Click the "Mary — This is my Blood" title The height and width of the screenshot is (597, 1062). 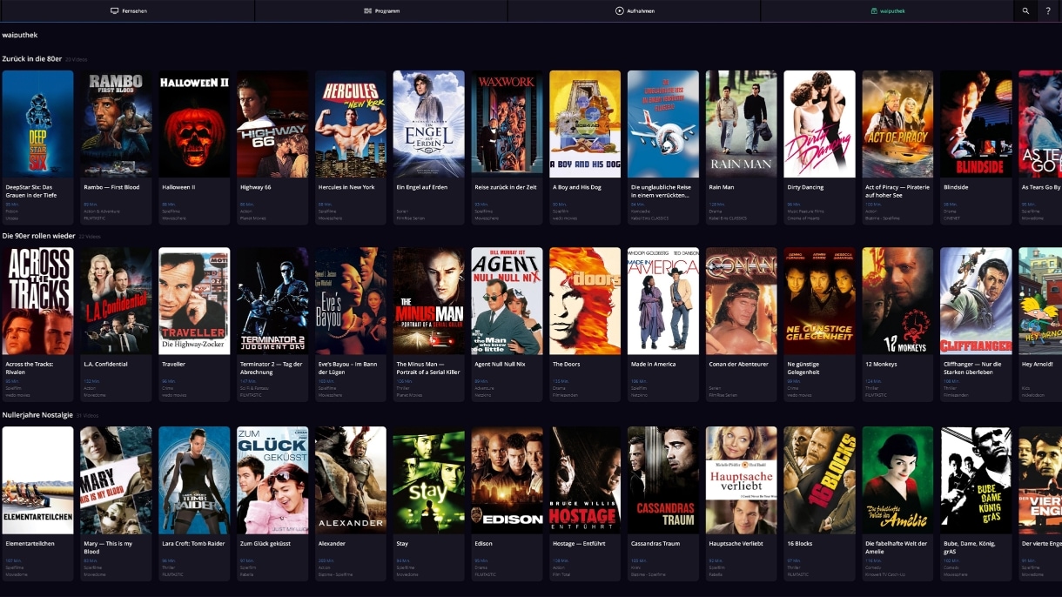[x=110, y=547]
